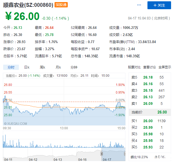Click the 涨停价 value 28.93
Screen dimensions: 175x165
click(21, 42)
